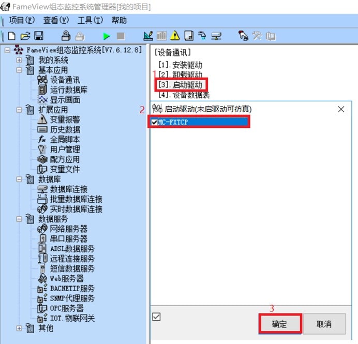Click the [3].启动驱动 link

[181, 85]
